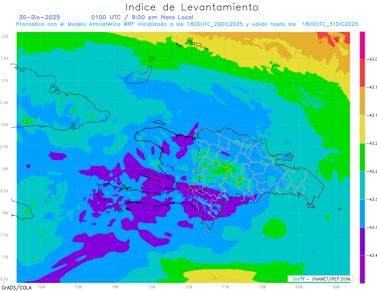Select the green swatch in the color legend
Image resolution: width=377 pixels, height=291 pixels.
[x=362, y=157]
